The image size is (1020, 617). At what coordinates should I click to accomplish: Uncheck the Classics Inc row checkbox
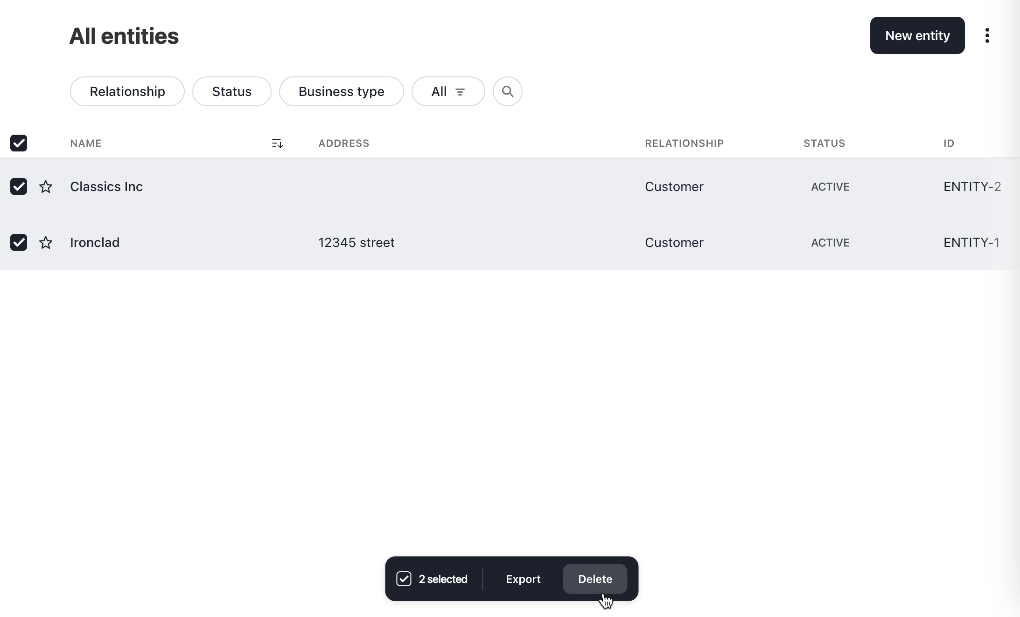19,186
